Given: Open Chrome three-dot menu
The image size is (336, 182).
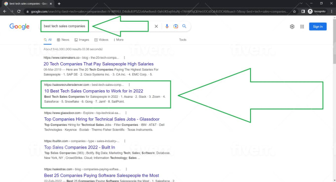Looking at the screenshot, I should point(332,11).
